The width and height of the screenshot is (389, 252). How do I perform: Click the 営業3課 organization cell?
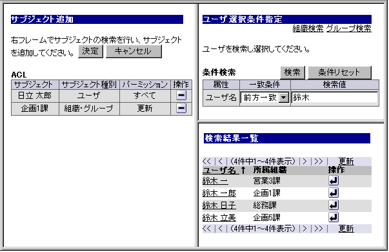[266, 181]
